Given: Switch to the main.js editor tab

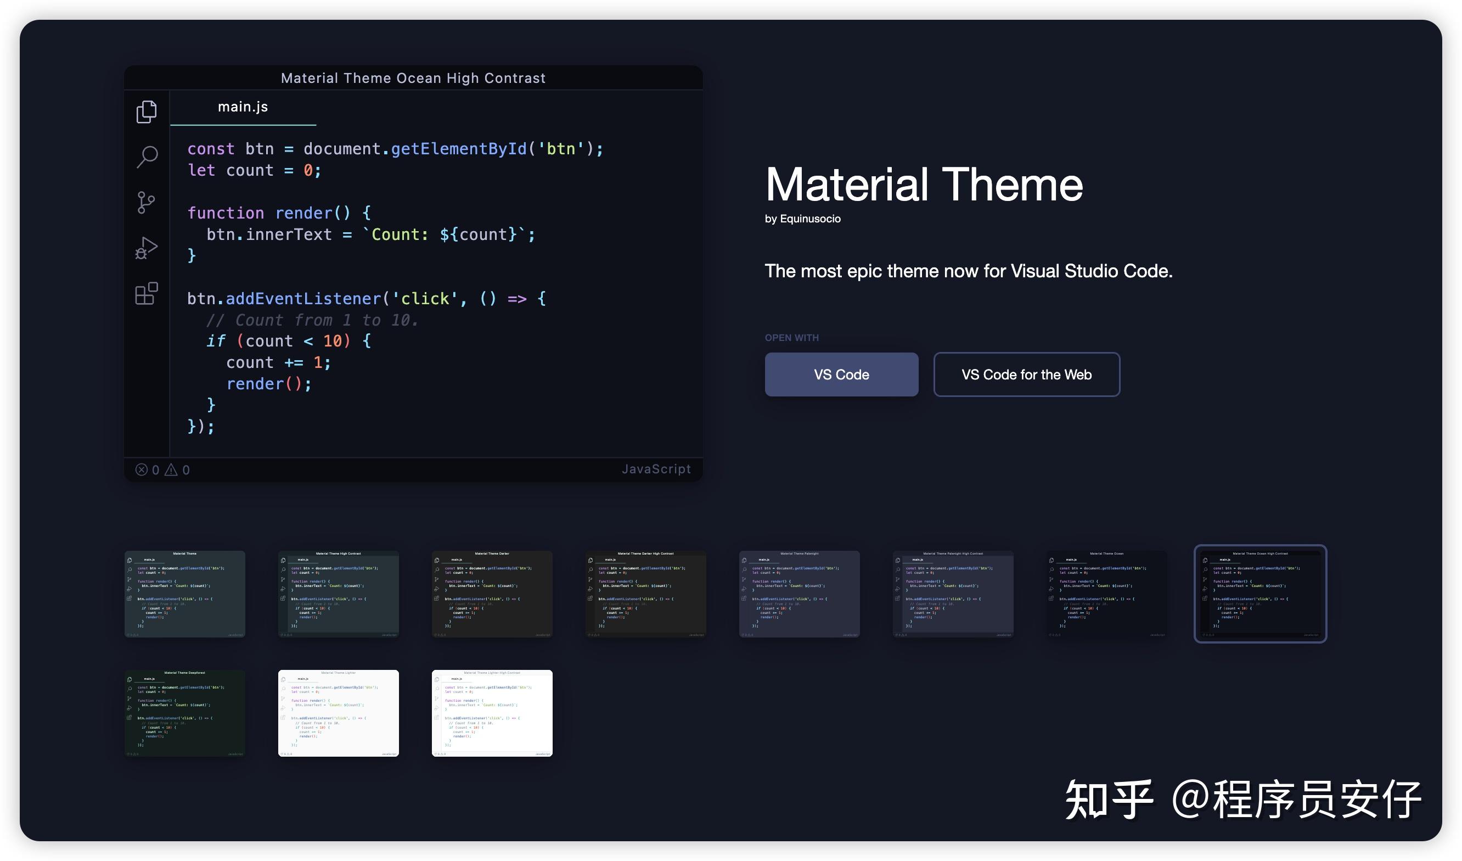Looking at the screenshot, I should tap(243, 107).
